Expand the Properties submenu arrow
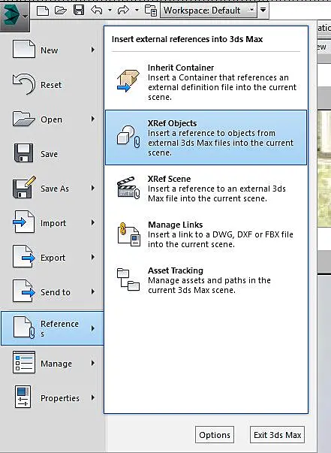The image size is (331, 453). point(92,397)
